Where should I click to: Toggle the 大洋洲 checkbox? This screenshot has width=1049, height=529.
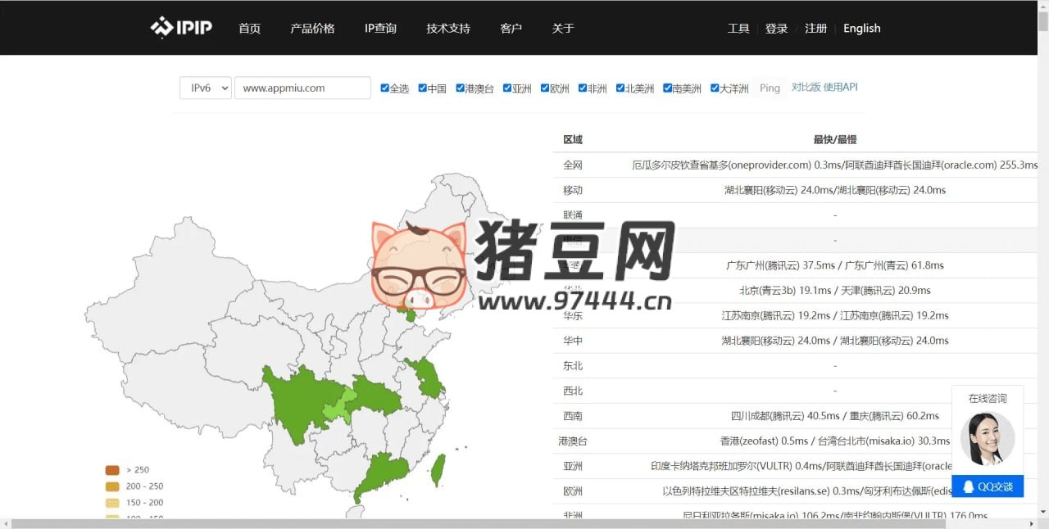tap(713, 87)
